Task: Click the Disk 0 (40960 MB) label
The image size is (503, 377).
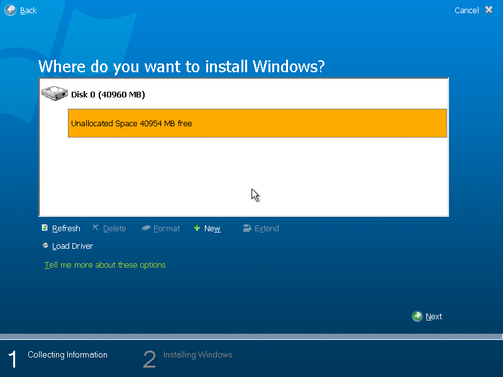Action: click(108, 95)
